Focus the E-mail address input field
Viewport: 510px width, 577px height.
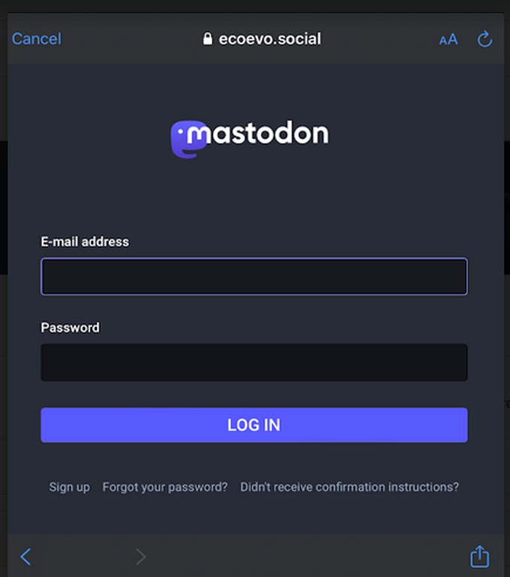click(254, 276)
